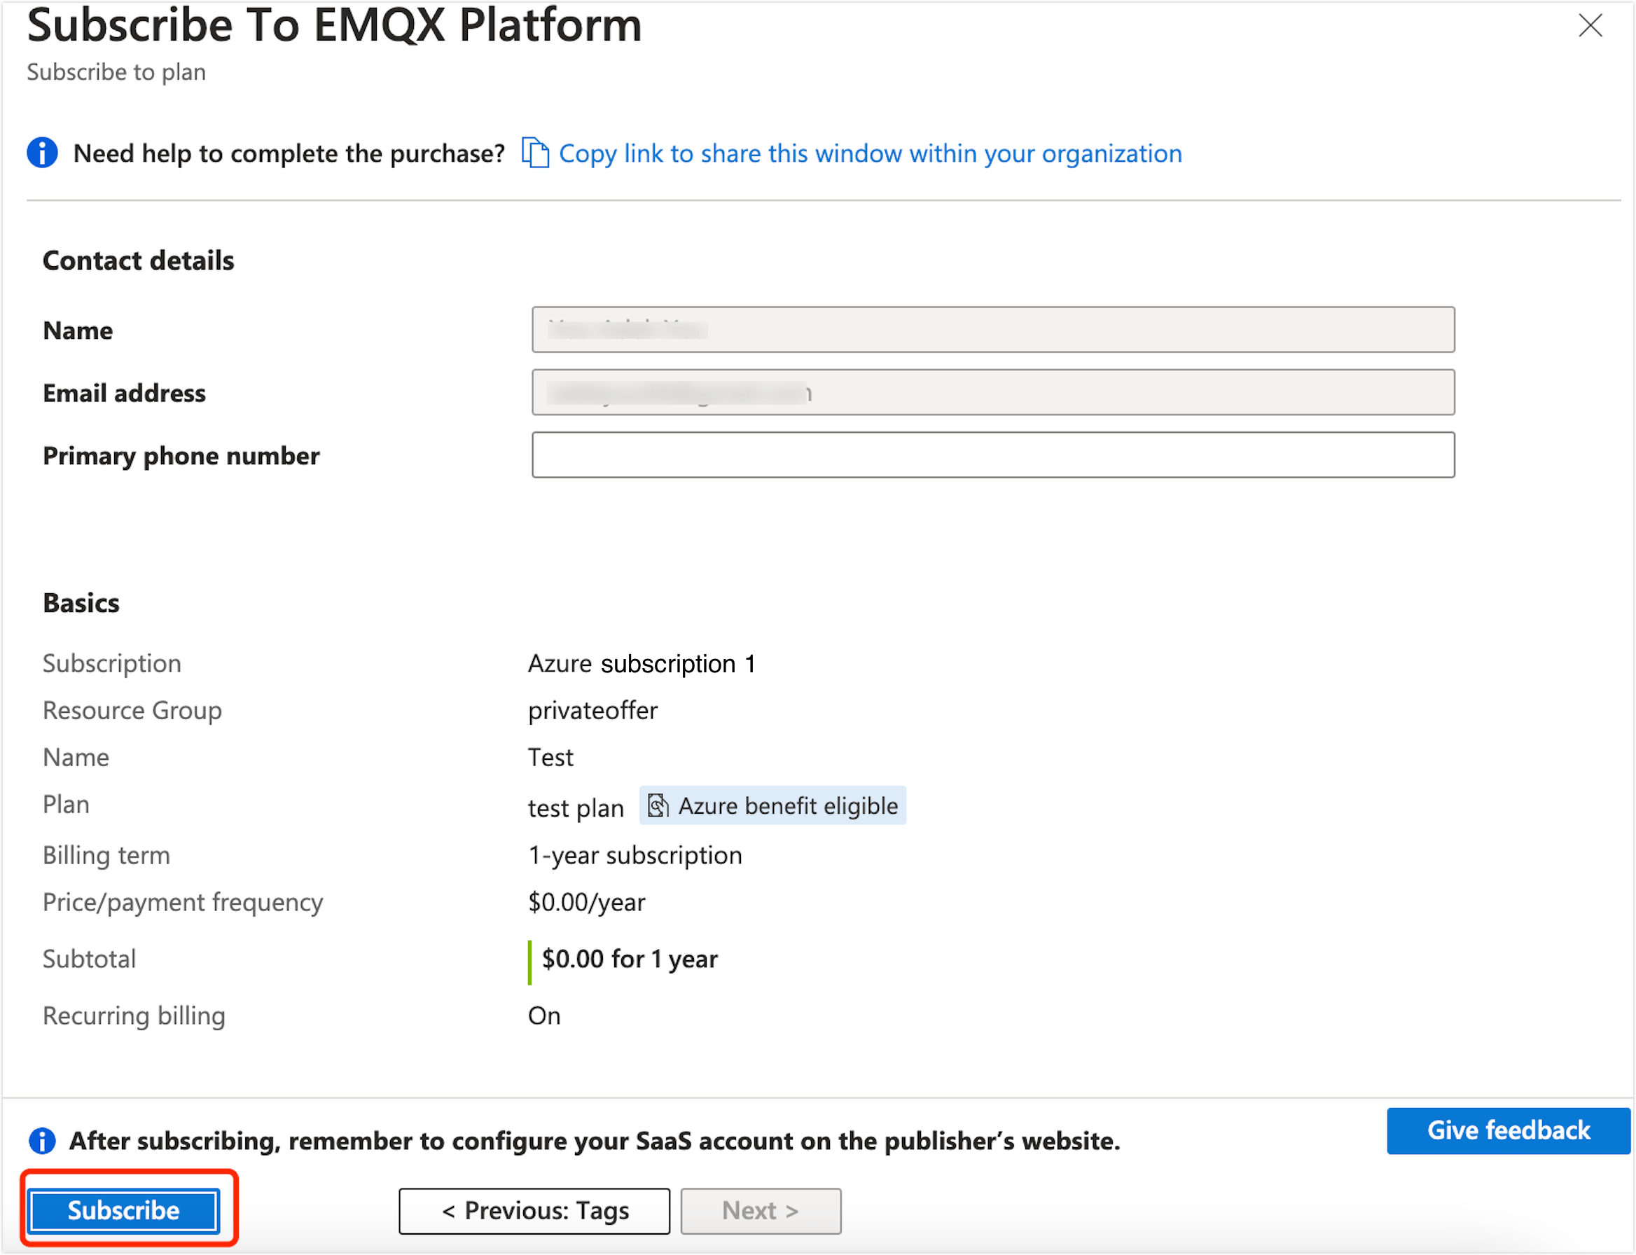Click the greyed-out Next button
This screenshot has height=1255, width=1636.
[x=761, y=1211]
